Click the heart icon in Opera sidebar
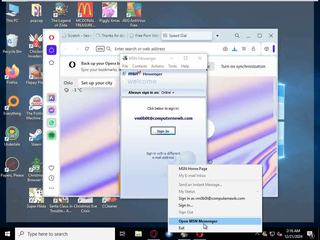This screenshot has width=320, height=240. [x=52, y=168]
